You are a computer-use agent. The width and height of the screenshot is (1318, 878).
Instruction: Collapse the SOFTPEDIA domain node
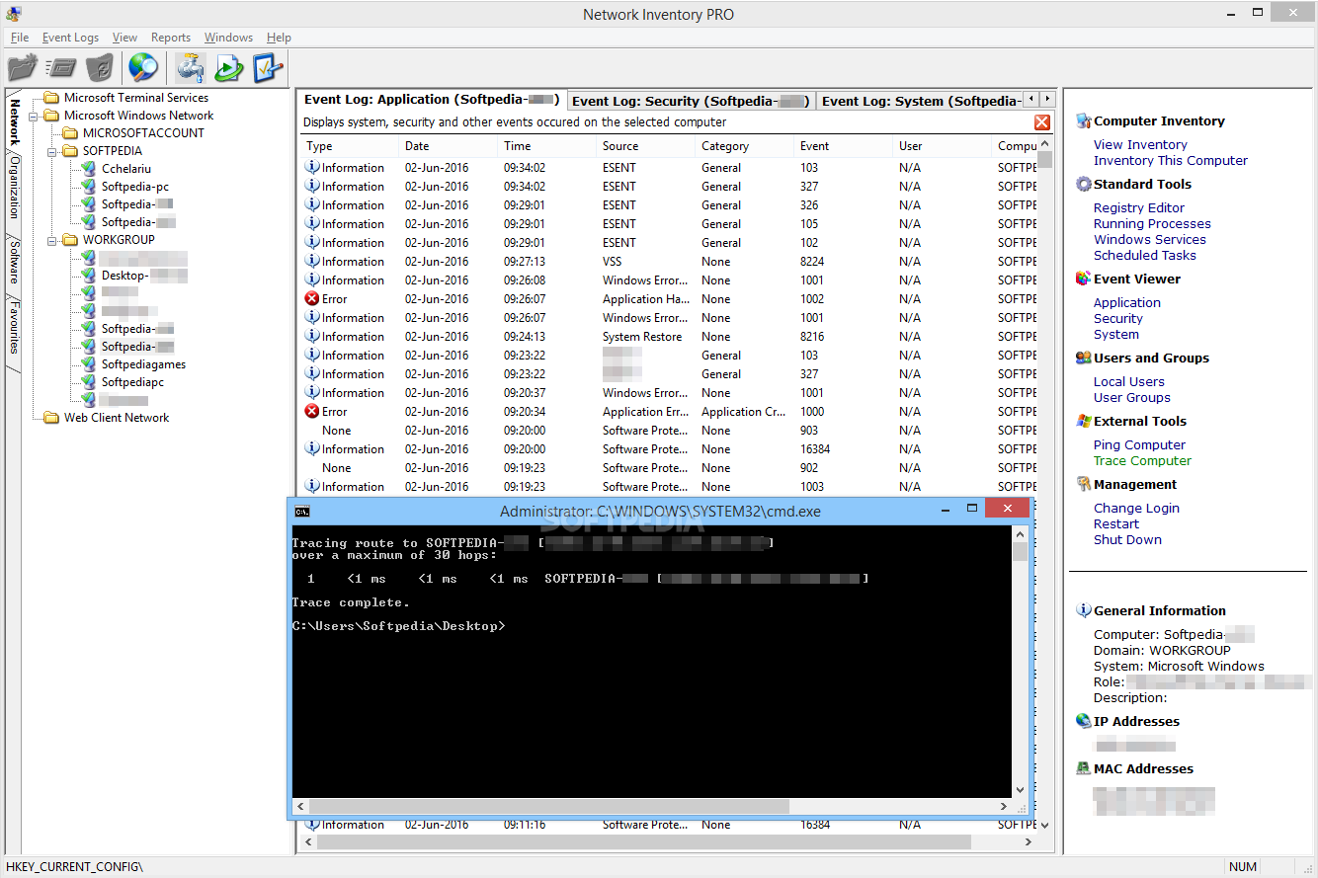pyautogui.click(x=52, y=151)
